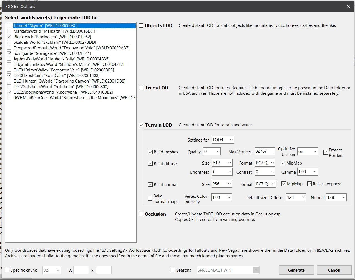Enable the Occlusion checkbox
The height and width of the screenshot is (280, 355).
click(141, 214)
